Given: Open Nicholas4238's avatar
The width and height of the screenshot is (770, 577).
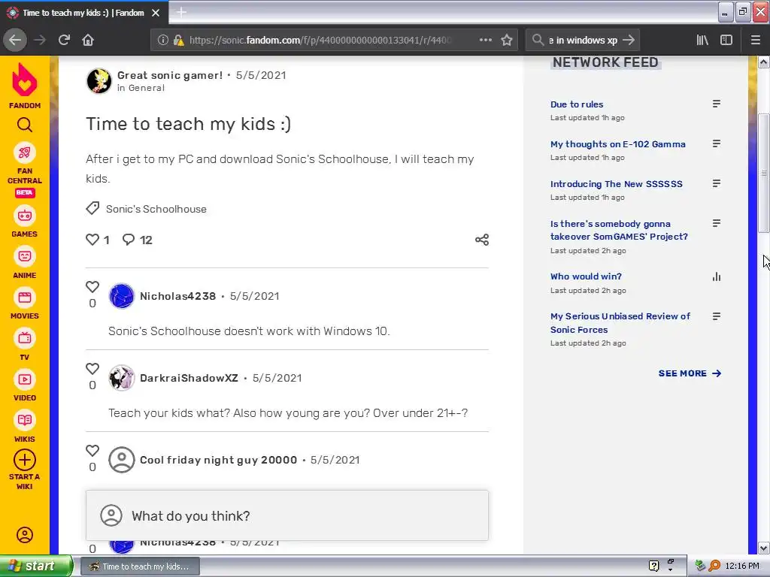Looking at the screenshot, I should pyautogui.click(x=121, y=296).
